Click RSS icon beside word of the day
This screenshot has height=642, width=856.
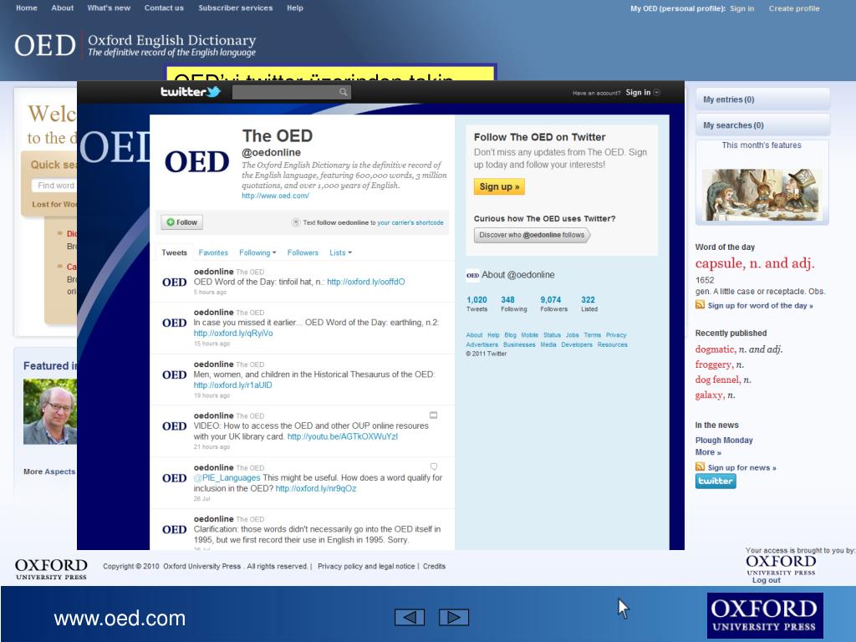[x=700, y=304]
